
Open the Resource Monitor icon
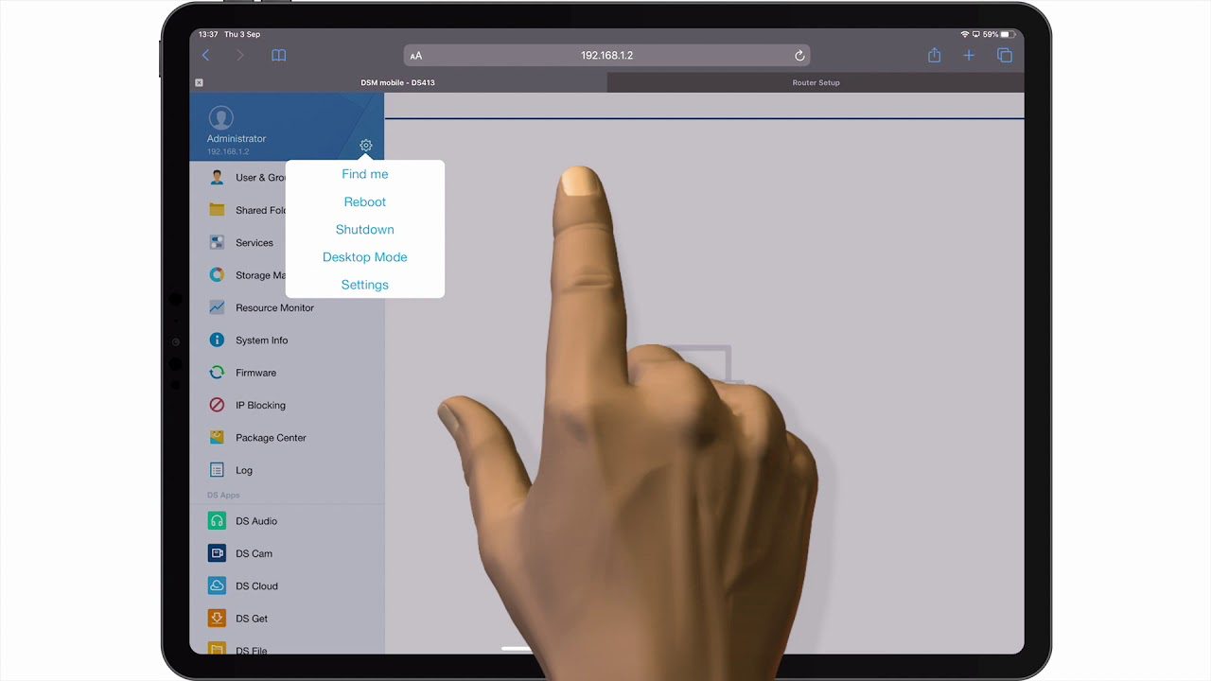point(218,307)
